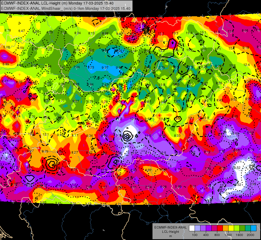This screenshot has width=261, height=240.
Task: Select the orange swatch in the legend
Action: pos(226,228)
